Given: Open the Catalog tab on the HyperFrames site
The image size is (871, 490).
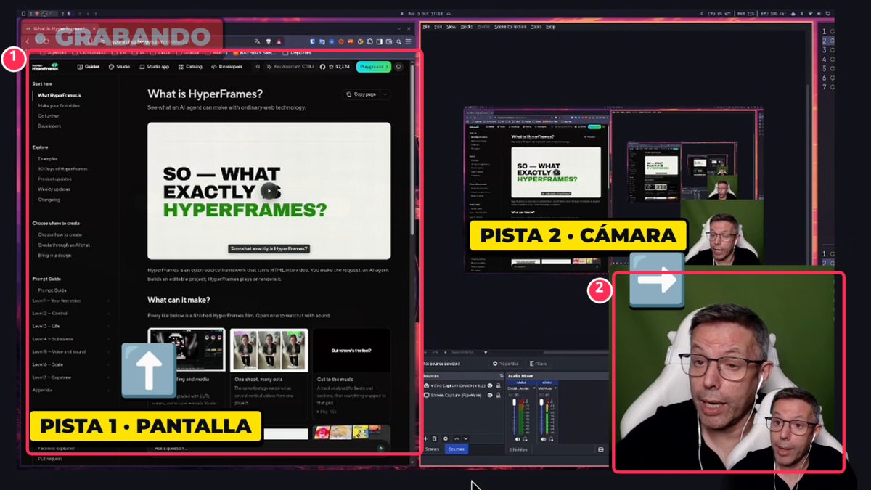Looking at the screenshot, I should point(190,67).
